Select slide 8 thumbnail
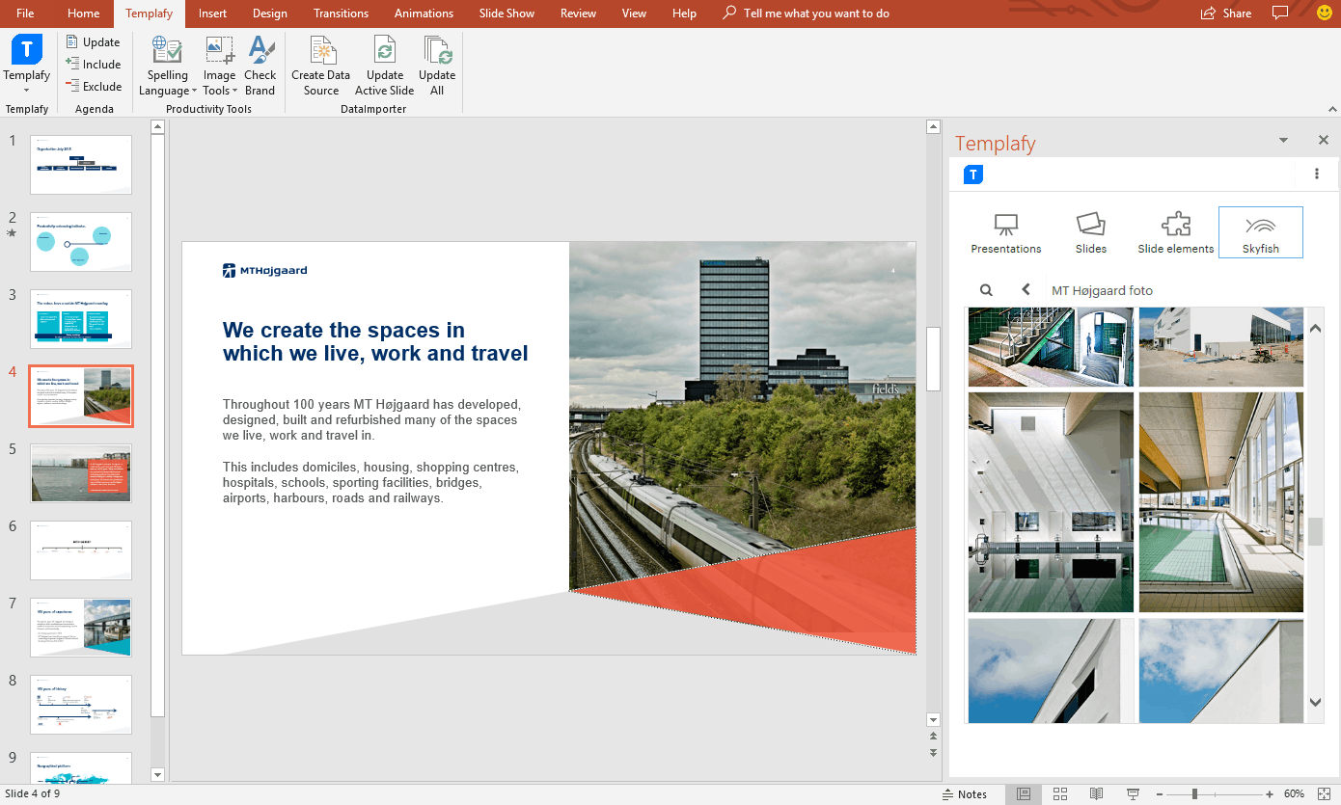1341x805 pixels. click(x=81, y=705)
